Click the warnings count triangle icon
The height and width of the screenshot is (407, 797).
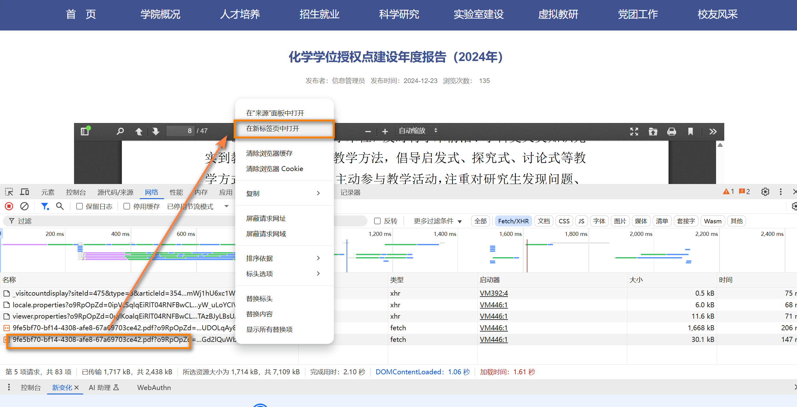726,192
